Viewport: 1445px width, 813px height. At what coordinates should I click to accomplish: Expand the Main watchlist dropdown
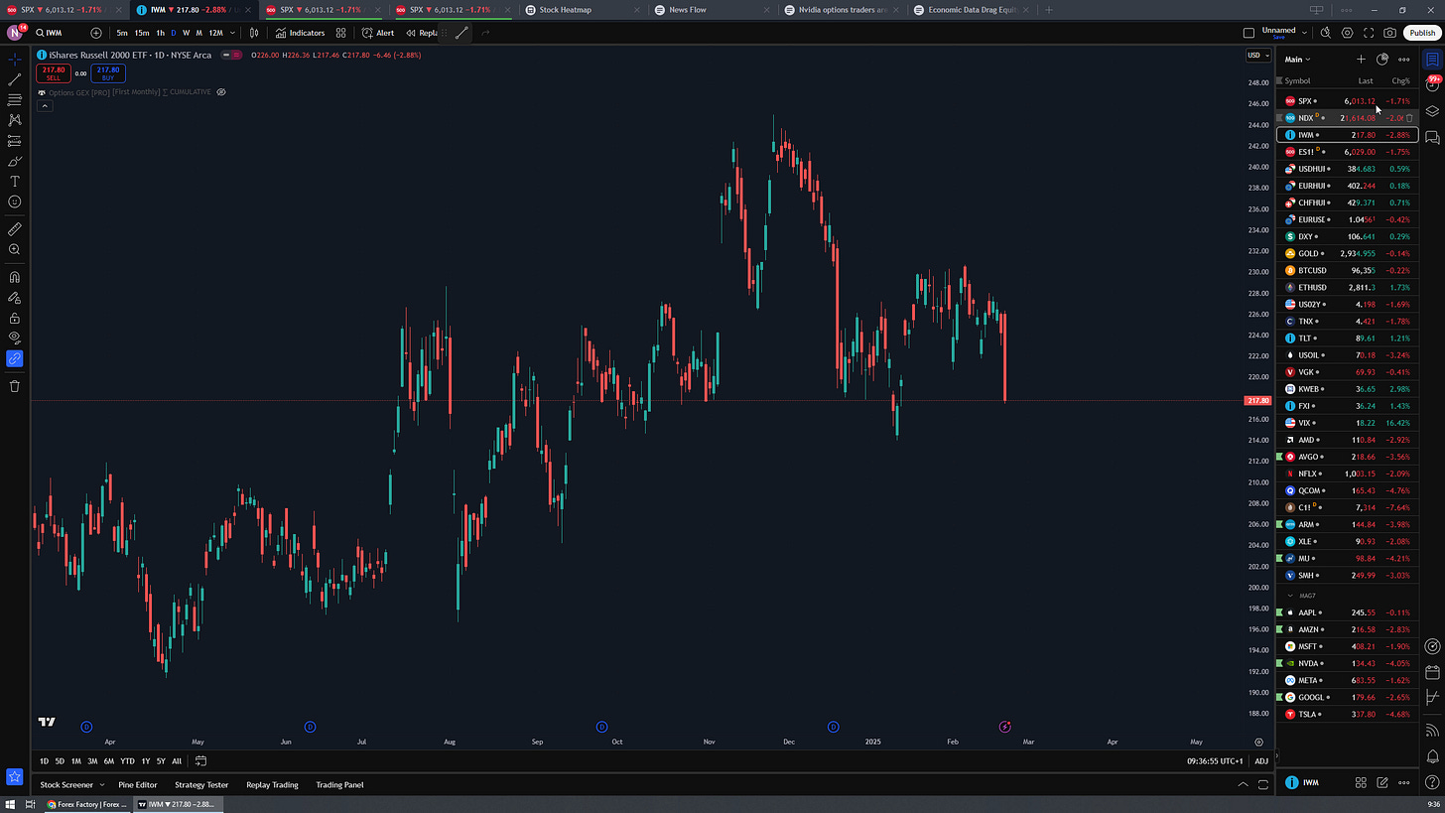(1297, 60)
